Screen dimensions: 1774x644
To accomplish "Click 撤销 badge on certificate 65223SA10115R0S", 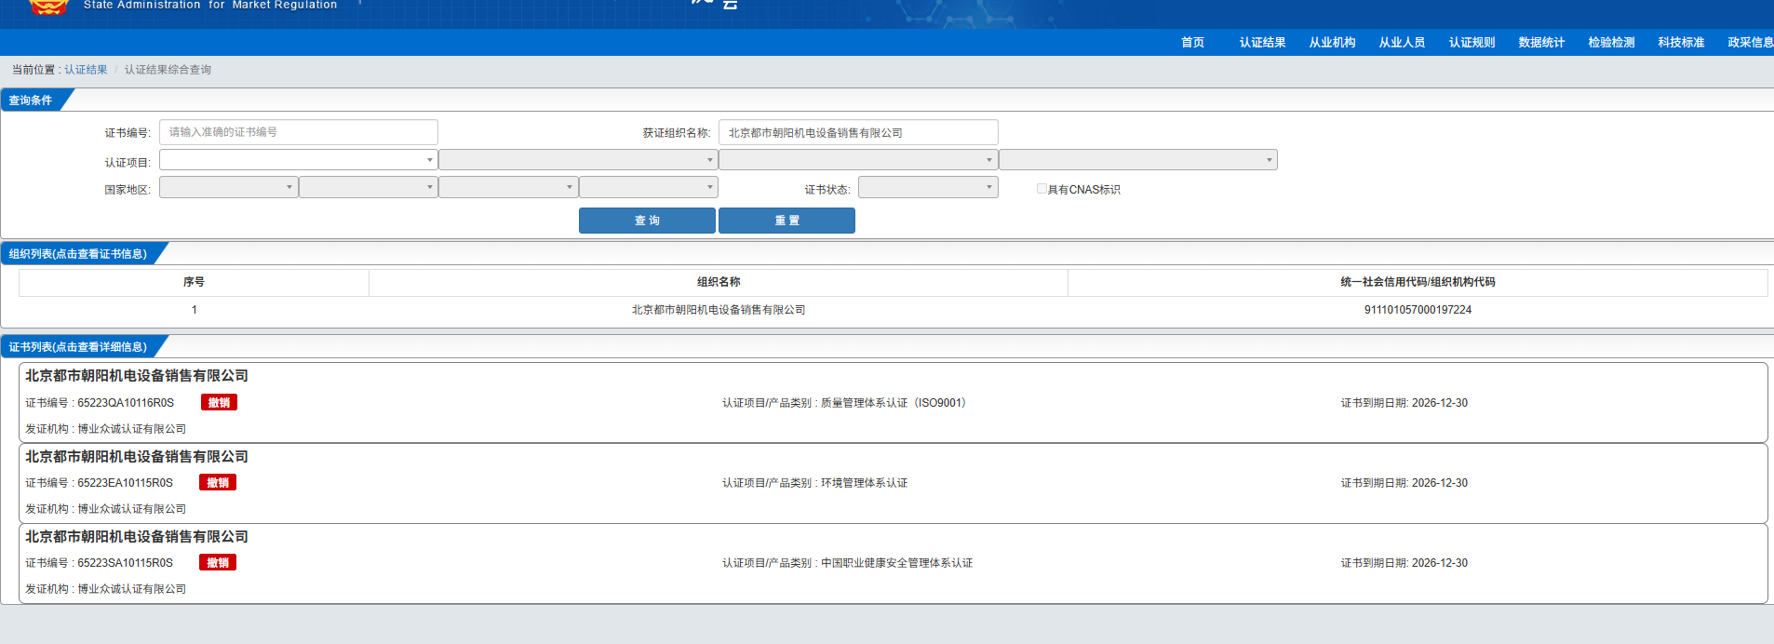I will 218,563.
